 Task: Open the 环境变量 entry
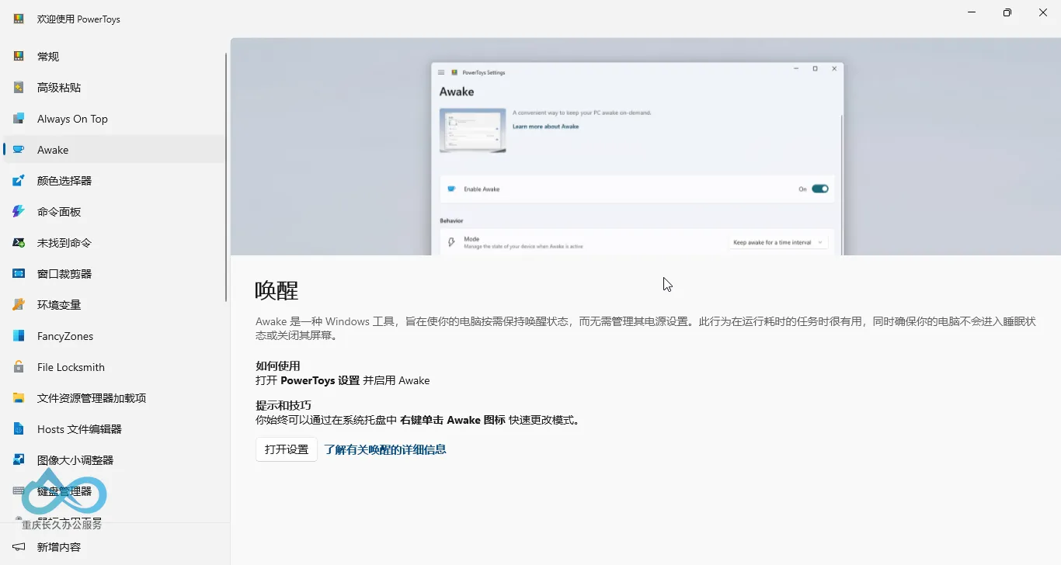click(114, 305)
